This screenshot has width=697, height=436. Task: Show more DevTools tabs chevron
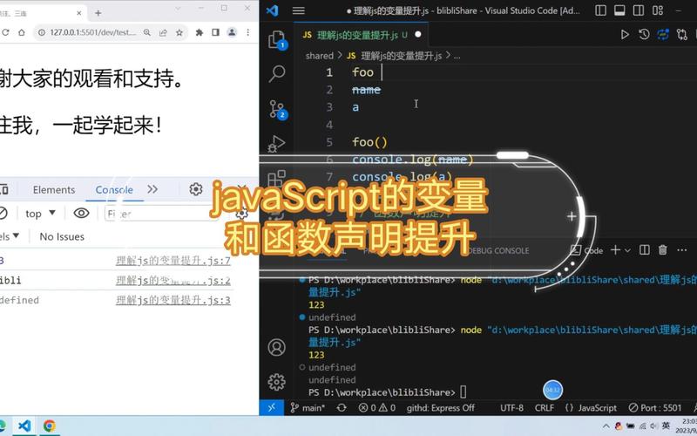pyautogui.click(x=152, y=189)
